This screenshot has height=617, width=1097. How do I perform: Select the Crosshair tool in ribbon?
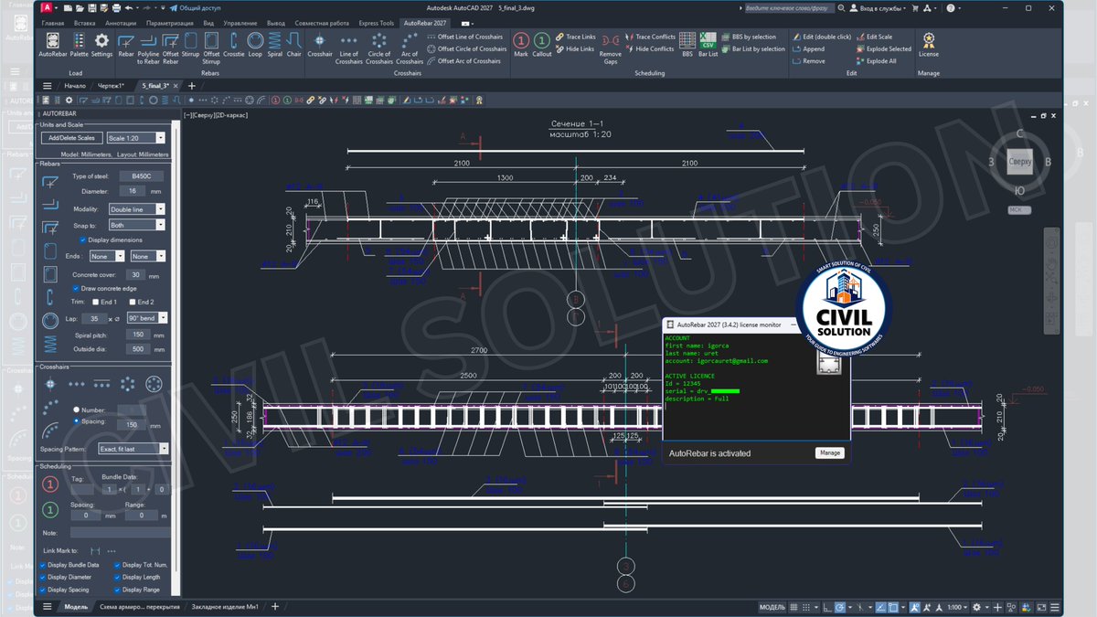pos(320,47)
